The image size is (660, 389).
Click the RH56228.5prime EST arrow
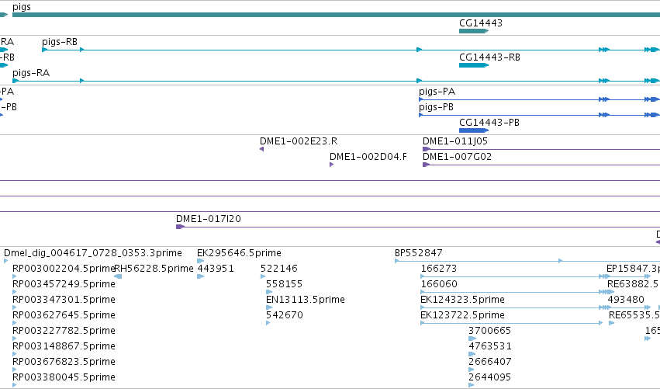tap(119, 276)
